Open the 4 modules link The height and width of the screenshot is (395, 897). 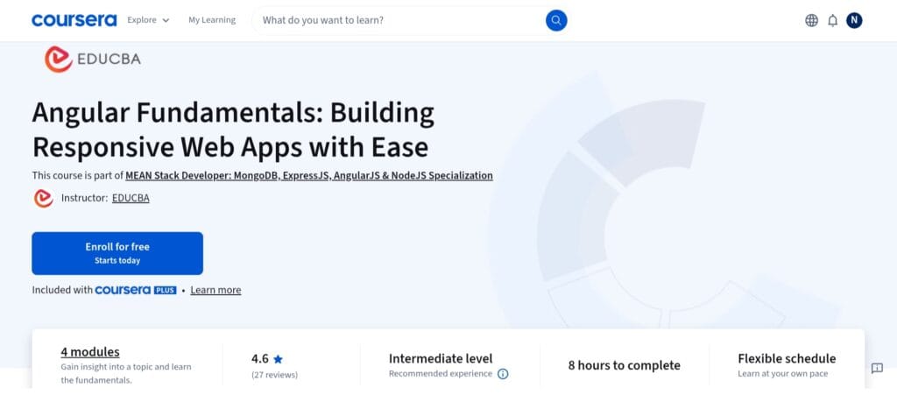click(90, 351)
